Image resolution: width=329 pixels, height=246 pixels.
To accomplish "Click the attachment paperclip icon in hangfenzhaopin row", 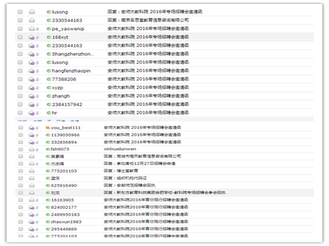I will coord(37,71).
